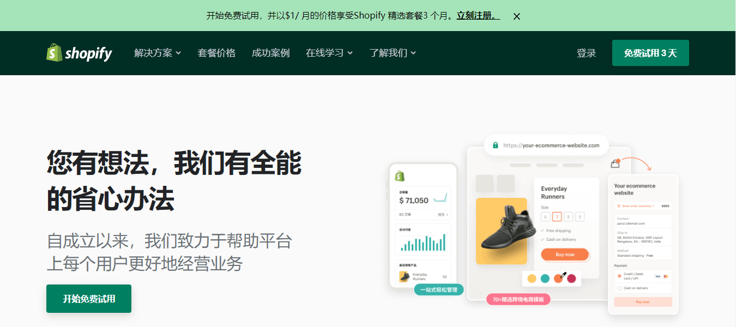This screenshot has height=327, width=736.
Task: Select Cash on delivery in Payment section
Action: 619,288
